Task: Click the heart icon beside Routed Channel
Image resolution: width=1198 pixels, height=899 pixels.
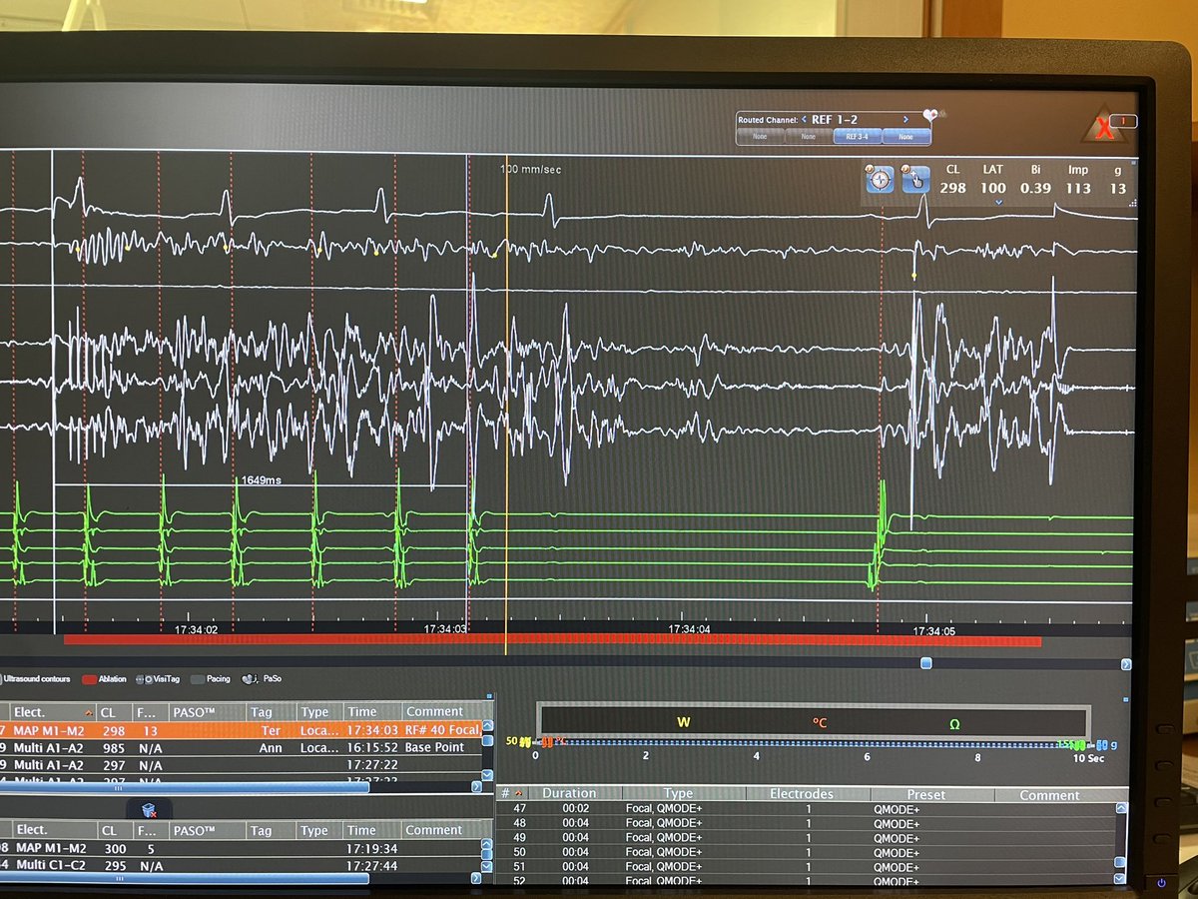Action: [931, 116]
